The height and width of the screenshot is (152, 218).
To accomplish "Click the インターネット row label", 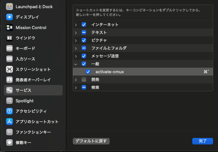I will click(105, 25).
